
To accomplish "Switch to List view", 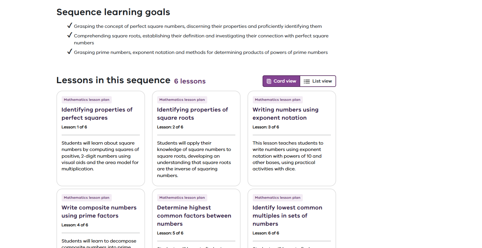I will click(x=318, y=81).
